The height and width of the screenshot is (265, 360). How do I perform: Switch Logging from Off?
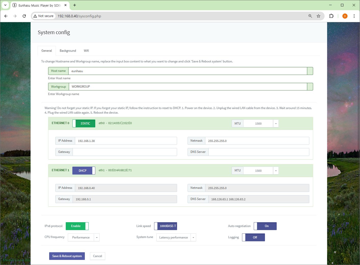[x=253, y=237]
